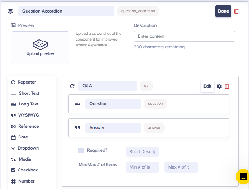Click the Short Description input field
Viewport: 249px width, 189px height.
142,152
